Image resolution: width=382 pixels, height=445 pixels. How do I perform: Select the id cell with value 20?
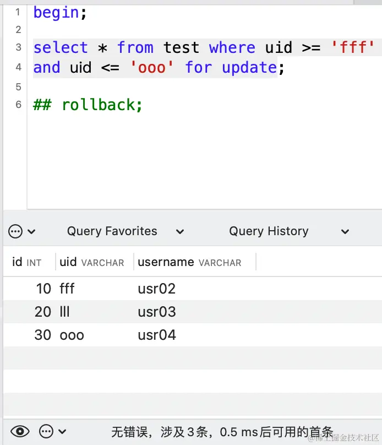click(x=43, y=312)
